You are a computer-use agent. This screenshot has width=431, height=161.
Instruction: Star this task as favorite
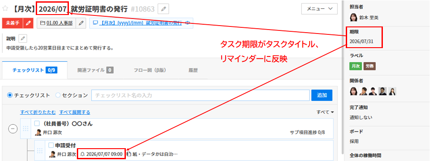pyautogui.click(x=5, y=8)
